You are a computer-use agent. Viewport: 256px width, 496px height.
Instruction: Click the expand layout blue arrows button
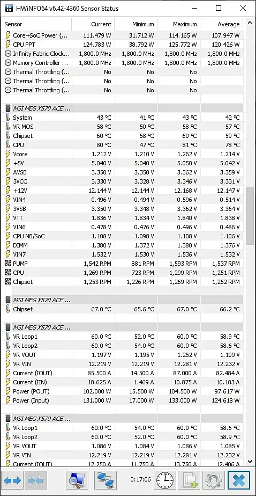pyautogui.click(x=13, y=480)
